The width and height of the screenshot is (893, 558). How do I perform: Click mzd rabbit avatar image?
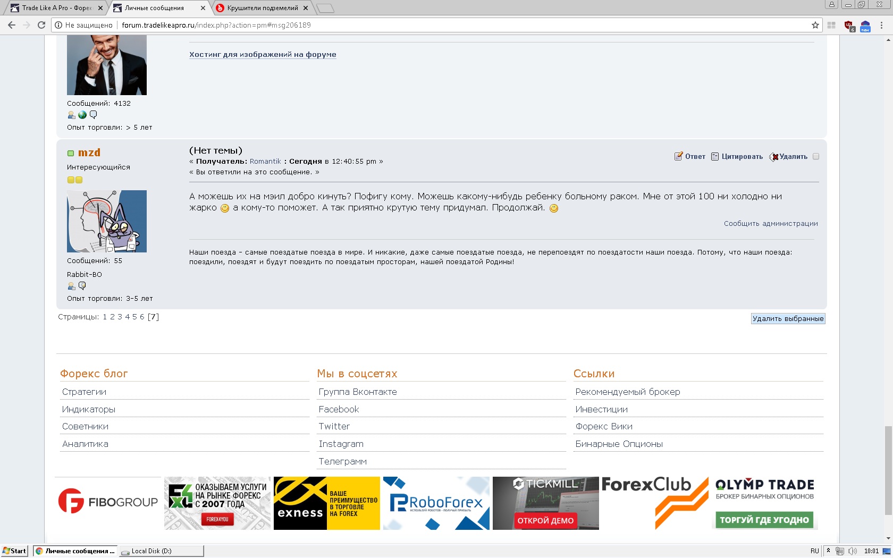(x=107, y=221)
